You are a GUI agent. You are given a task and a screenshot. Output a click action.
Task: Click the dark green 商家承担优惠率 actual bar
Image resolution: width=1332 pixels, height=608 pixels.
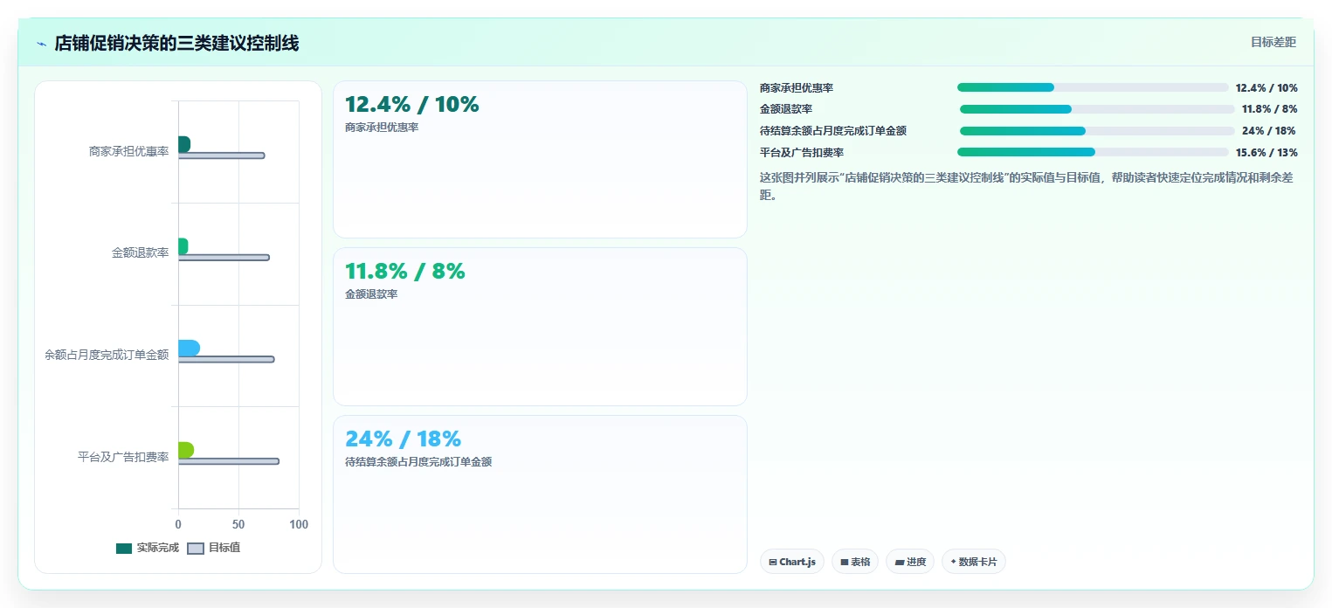click(x=184, y=144)
